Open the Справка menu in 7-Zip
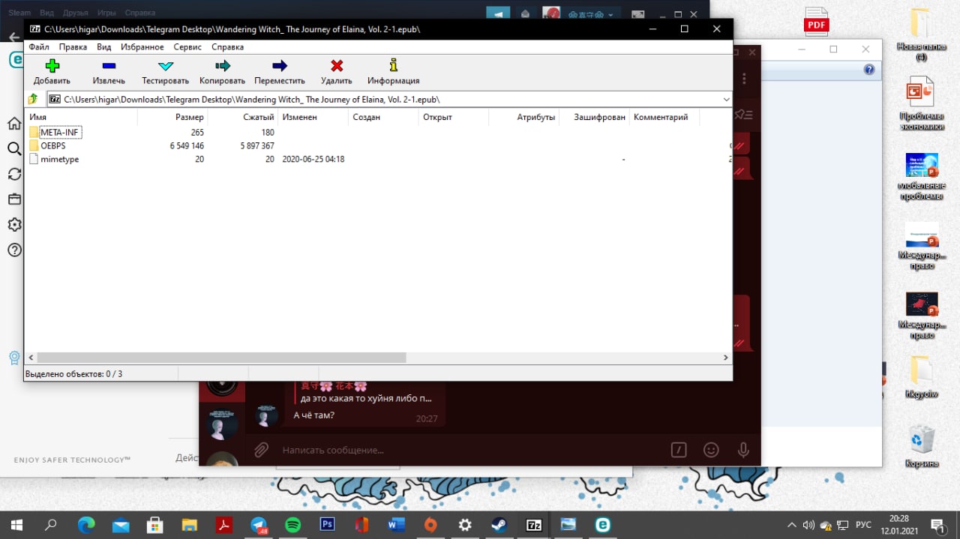The image size is (960, 539). (x=227, y=46)
